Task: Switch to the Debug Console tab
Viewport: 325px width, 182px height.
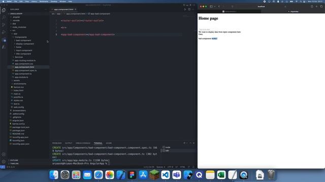Action: tap(83, 143)
